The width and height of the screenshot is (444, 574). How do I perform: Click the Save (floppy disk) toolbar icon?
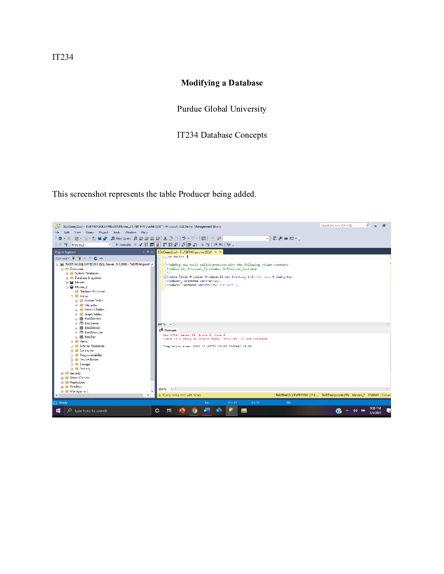point(99,238)
